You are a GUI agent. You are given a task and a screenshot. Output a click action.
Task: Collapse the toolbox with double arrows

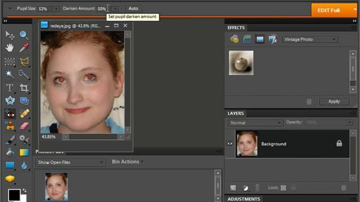point(5,21)
